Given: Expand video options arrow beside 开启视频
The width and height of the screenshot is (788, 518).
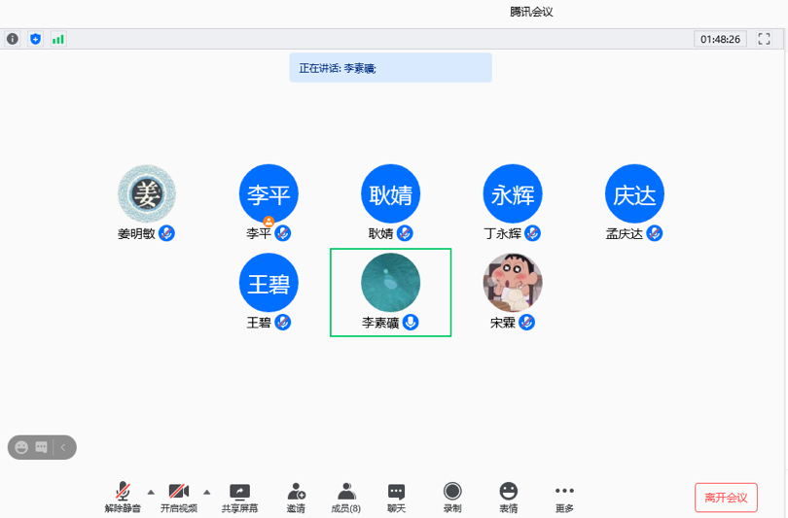Looking at the screenshot, I should coord(206,492).
